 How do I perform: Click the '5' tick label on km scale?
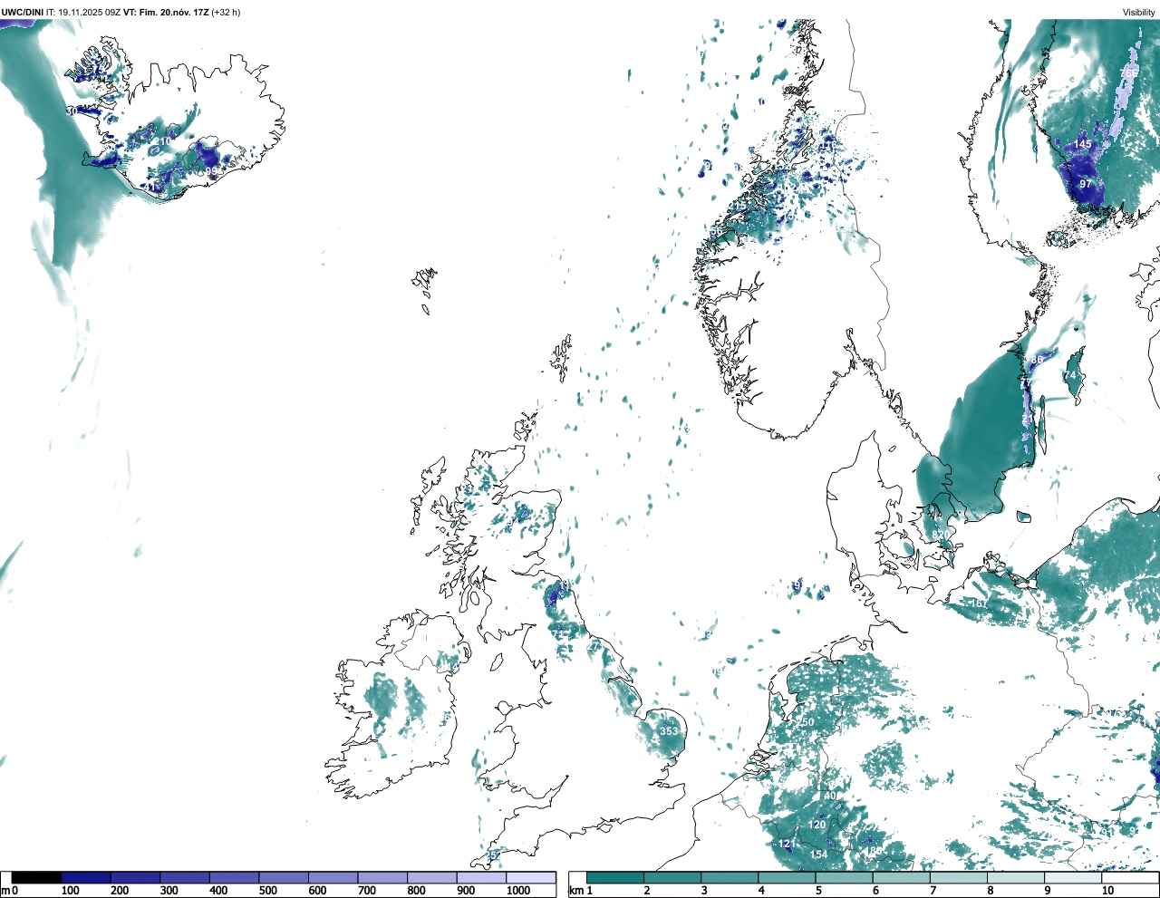click(817, 891)
